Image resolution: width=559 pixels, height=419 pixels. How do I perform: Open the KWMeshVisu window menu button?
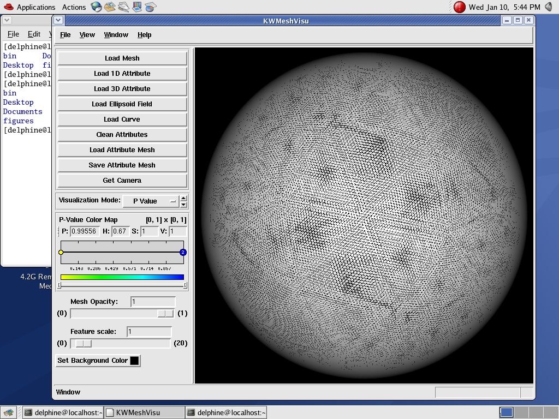pyautogui.click(x=58, y=20)
